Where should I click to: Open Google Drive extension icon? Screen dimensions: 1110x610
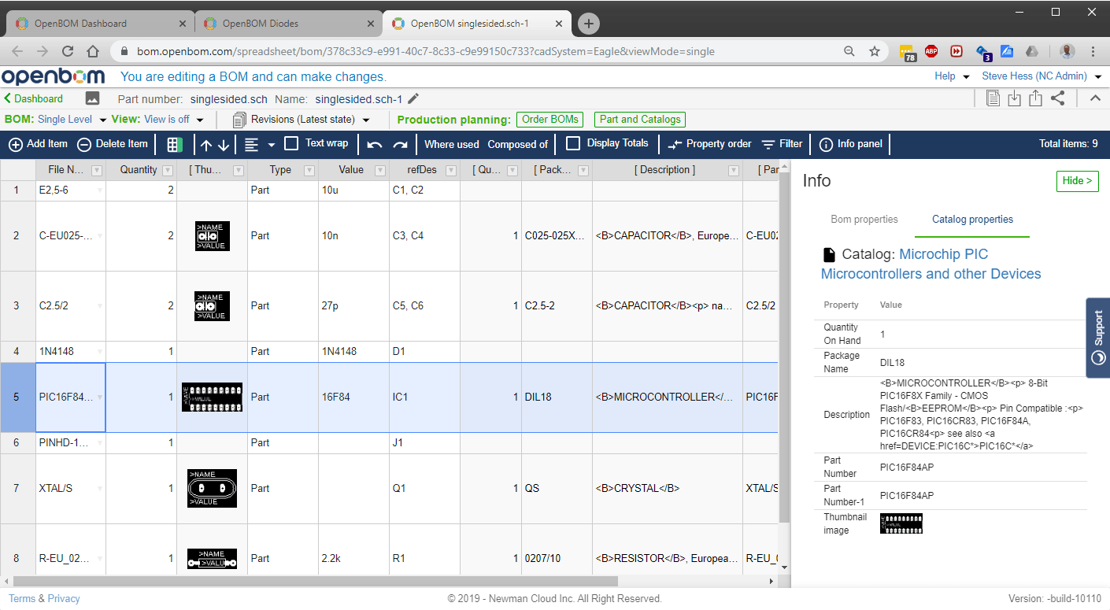pyautogui.click(x=1031, y=51)
